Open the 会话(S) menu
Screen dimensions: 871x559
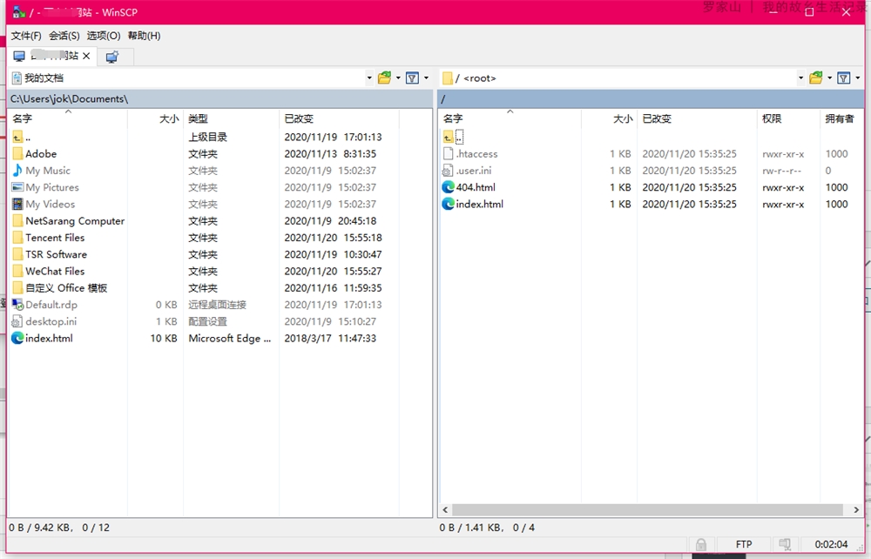pyautogui.click(x=64, y=36)
